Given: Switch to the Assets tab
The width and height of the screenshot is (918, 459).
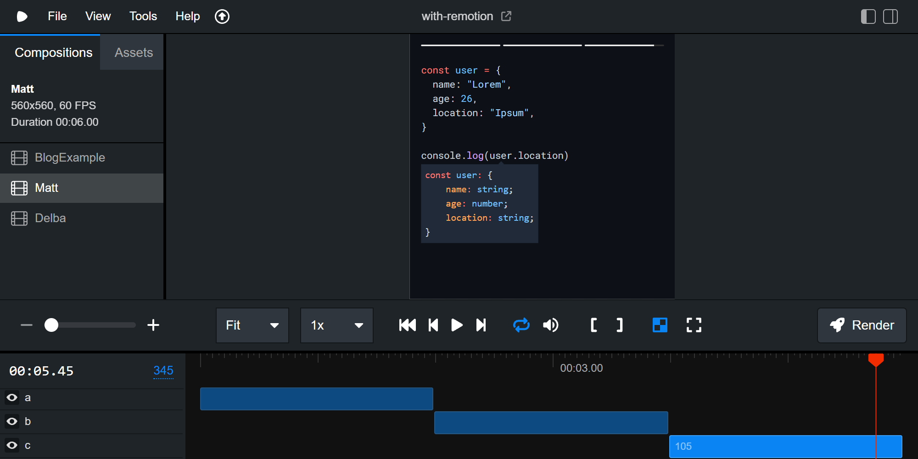Looking at the screenshot, I should [x=134, y=53].
